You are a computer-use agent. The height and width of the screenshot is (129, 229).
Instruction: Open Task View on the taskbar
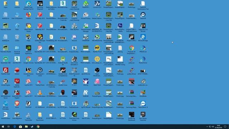pos(9,126)
